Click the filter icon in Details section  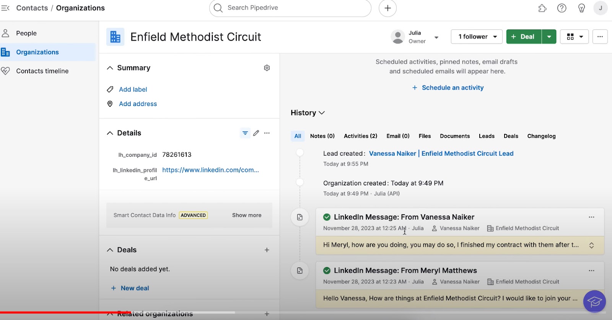click(245, 133)
